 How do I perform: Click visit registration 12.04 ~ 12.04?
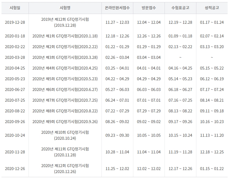149,22
